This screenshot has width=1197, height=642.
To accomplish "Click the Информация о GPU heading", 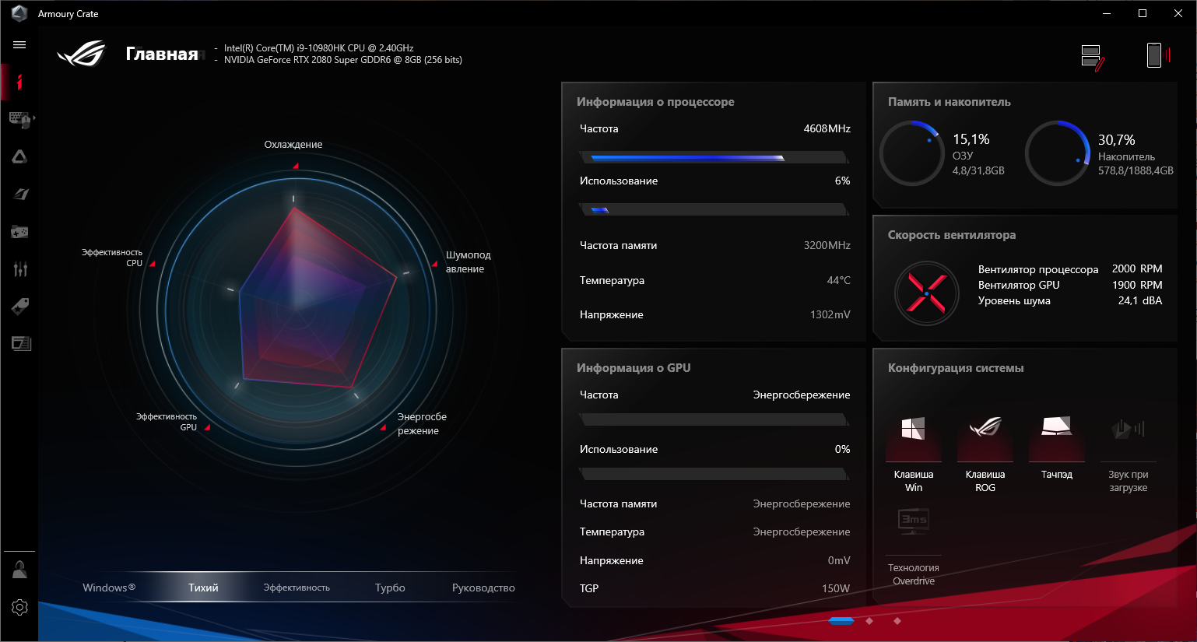I will click(x=634, y=368).
